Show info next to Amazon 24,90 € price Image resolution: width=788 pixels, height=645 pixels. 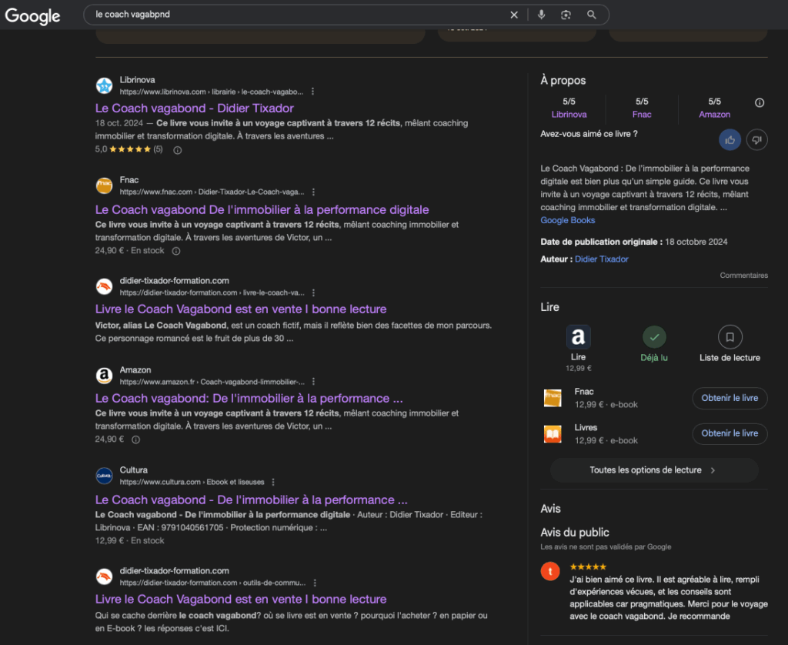point(135,439)
